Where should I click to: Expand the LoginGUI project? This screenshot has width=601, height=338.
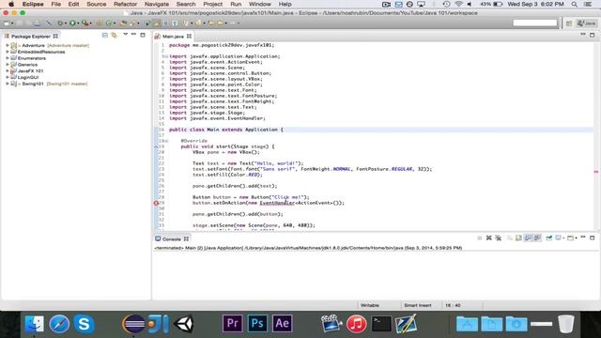(8, 77)
